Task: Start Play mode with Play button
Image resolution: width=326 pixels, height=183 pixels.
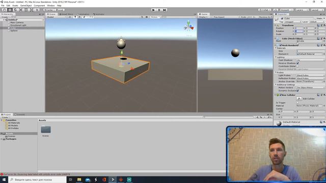Action: click(x=153, y=10)
